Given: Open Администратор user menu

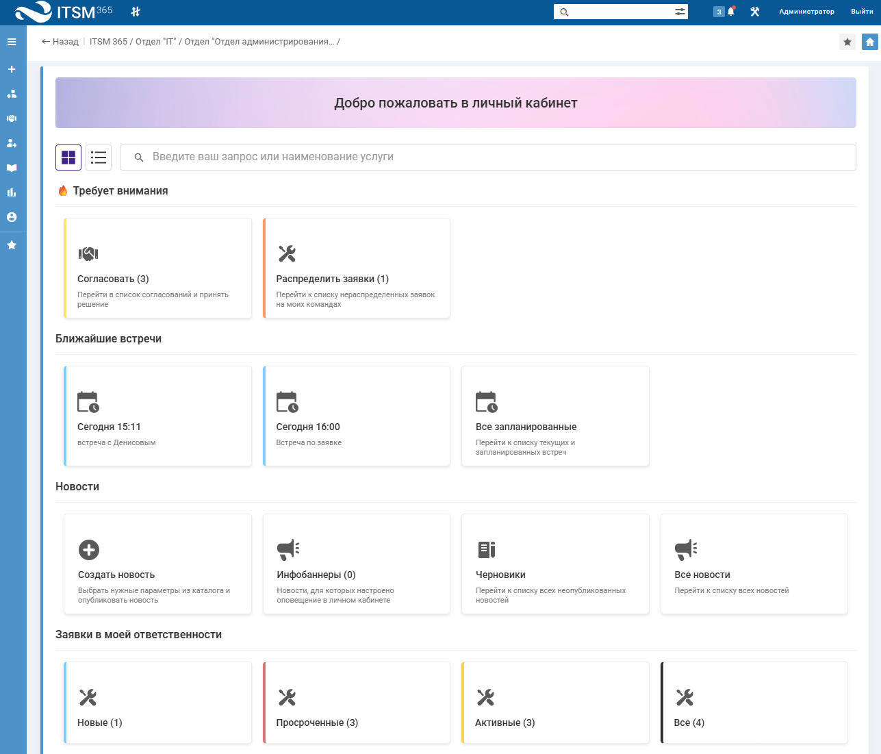Looking at the screenshot, I should pos(806,12).
